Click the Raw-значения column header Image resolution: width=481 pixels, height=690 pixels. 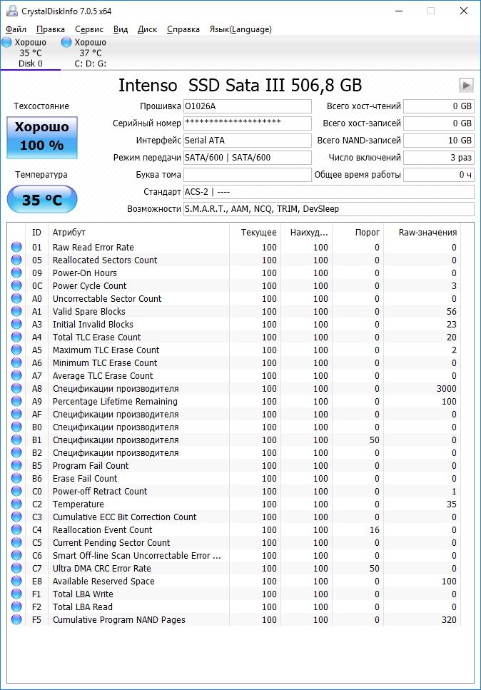tap(422, 233)
